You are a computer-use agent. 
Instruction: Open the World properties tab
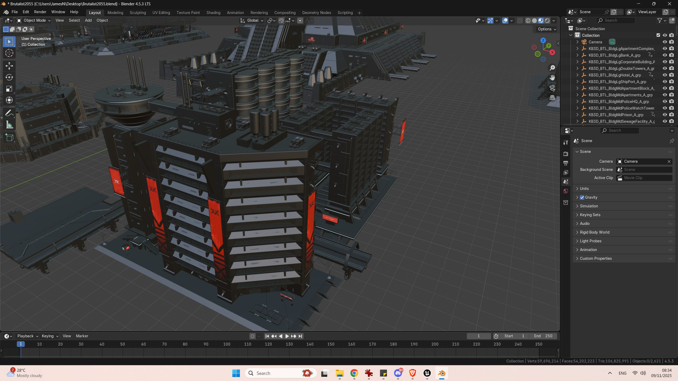point(566,191)
